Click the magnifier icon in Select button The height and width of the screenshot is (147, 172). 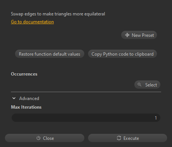click(x=139, y=85)
